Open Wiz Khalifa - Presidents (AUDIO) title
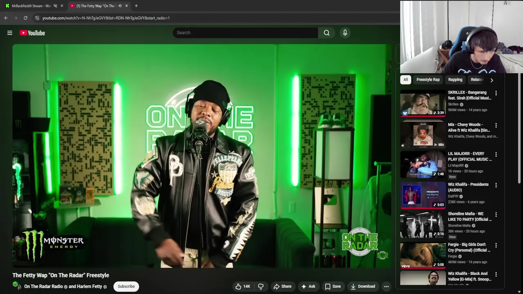The height and width of the screenshot is (294, 523). point(468,187)
